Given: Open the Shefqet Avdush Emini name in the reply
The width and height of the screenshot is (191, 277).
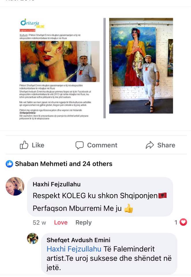Looking at the screenshot, I should [x=78, y=240].
